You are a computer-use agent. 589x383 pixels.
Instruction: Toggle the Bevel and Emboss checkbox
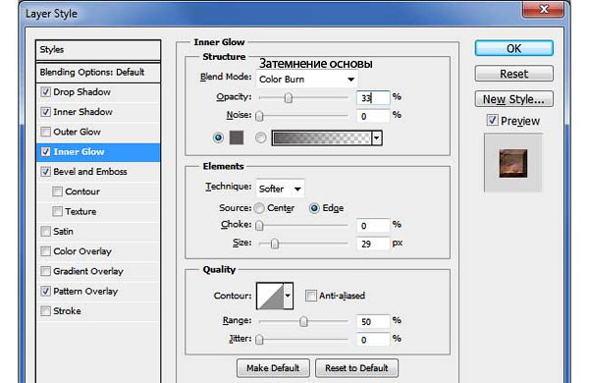point(45,172)
